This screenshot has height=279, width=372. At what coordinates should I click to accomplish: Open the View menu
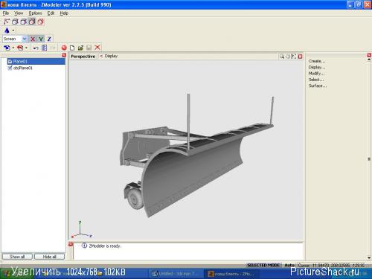point(19,13)
